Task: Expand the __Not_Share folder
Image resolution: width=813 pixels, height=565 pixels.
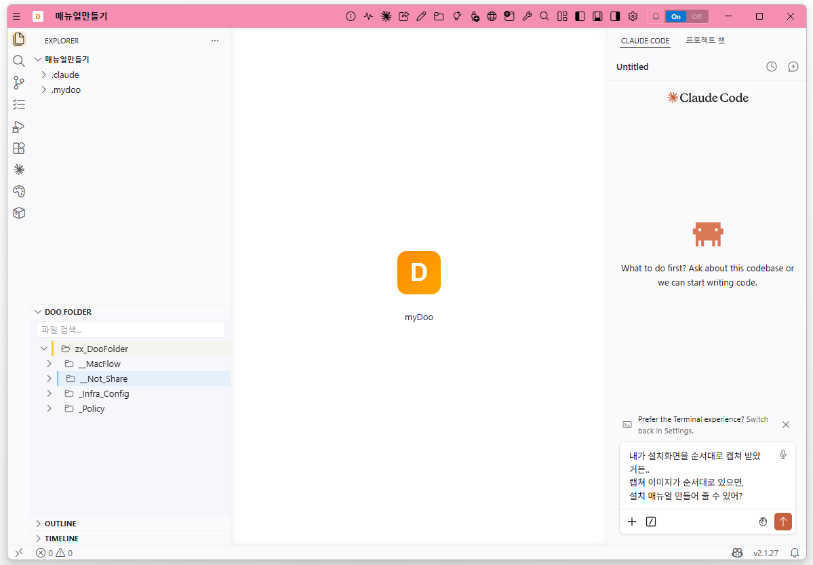Action: point(49,378)
